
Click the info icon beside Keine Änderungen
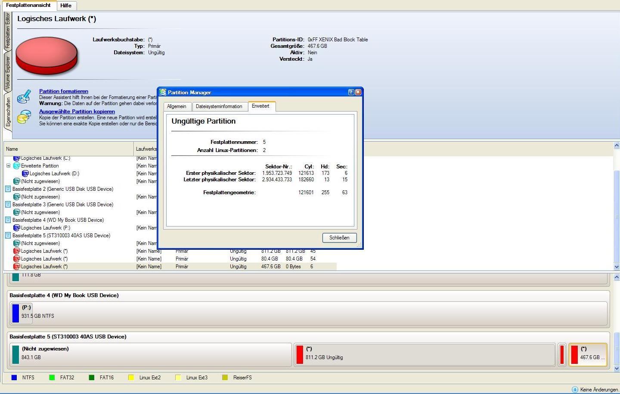pos(575,390)
